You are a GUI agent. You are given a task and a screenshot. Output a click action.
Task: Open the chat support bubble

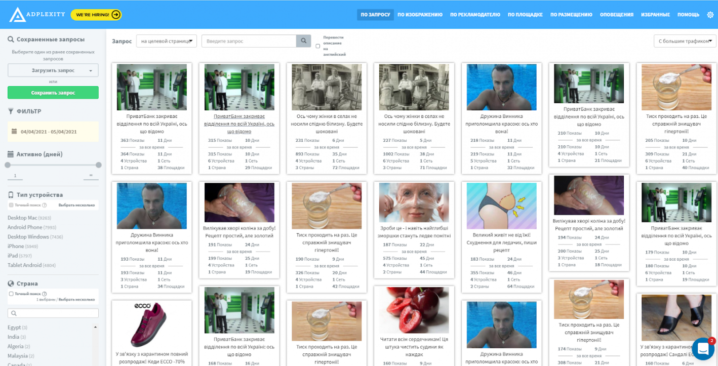point(702,348)
